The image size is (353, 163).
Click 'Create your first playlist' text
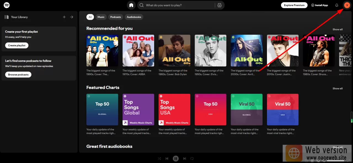(x=22, y=32)
